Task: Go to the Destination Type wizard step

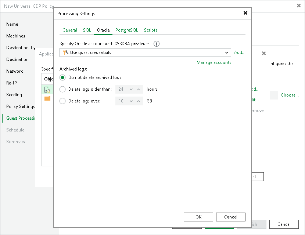Action: (21, 48)
